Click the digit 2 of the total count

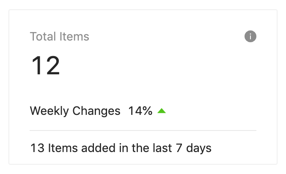click(53, 65)
